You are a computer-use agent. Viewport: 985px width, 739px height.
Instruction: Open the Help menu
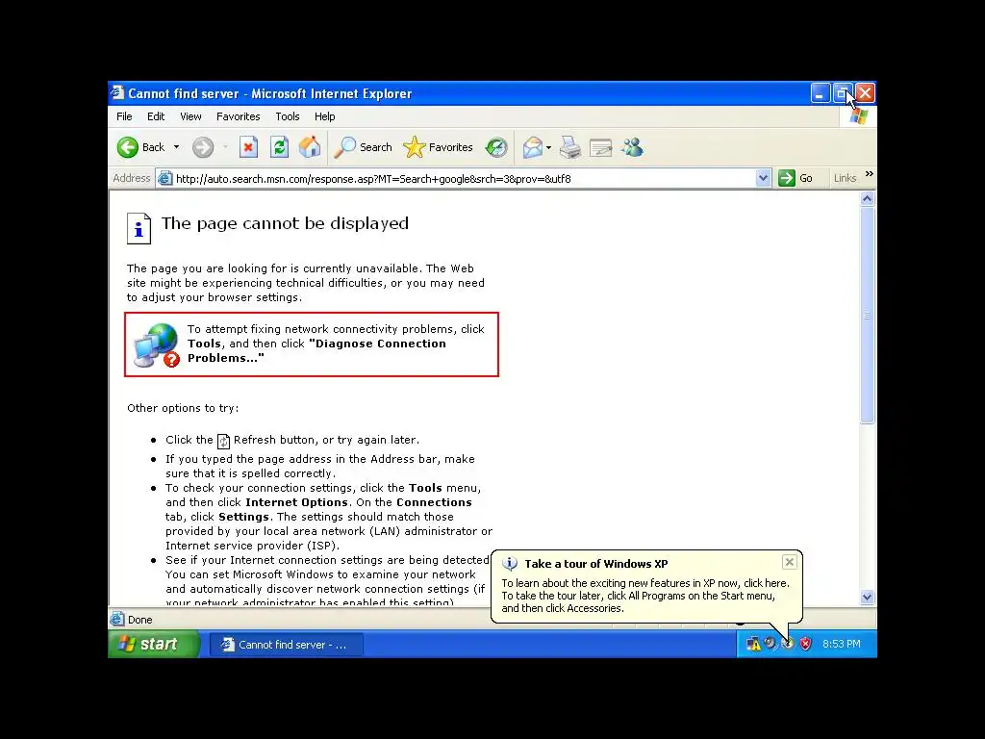click(325, 116)
